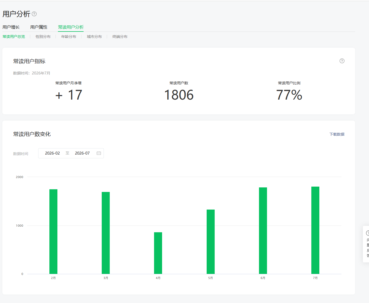Click the 4月 bar in chart
This screenshot has width=369, height=303.
[x=158, y=253]
